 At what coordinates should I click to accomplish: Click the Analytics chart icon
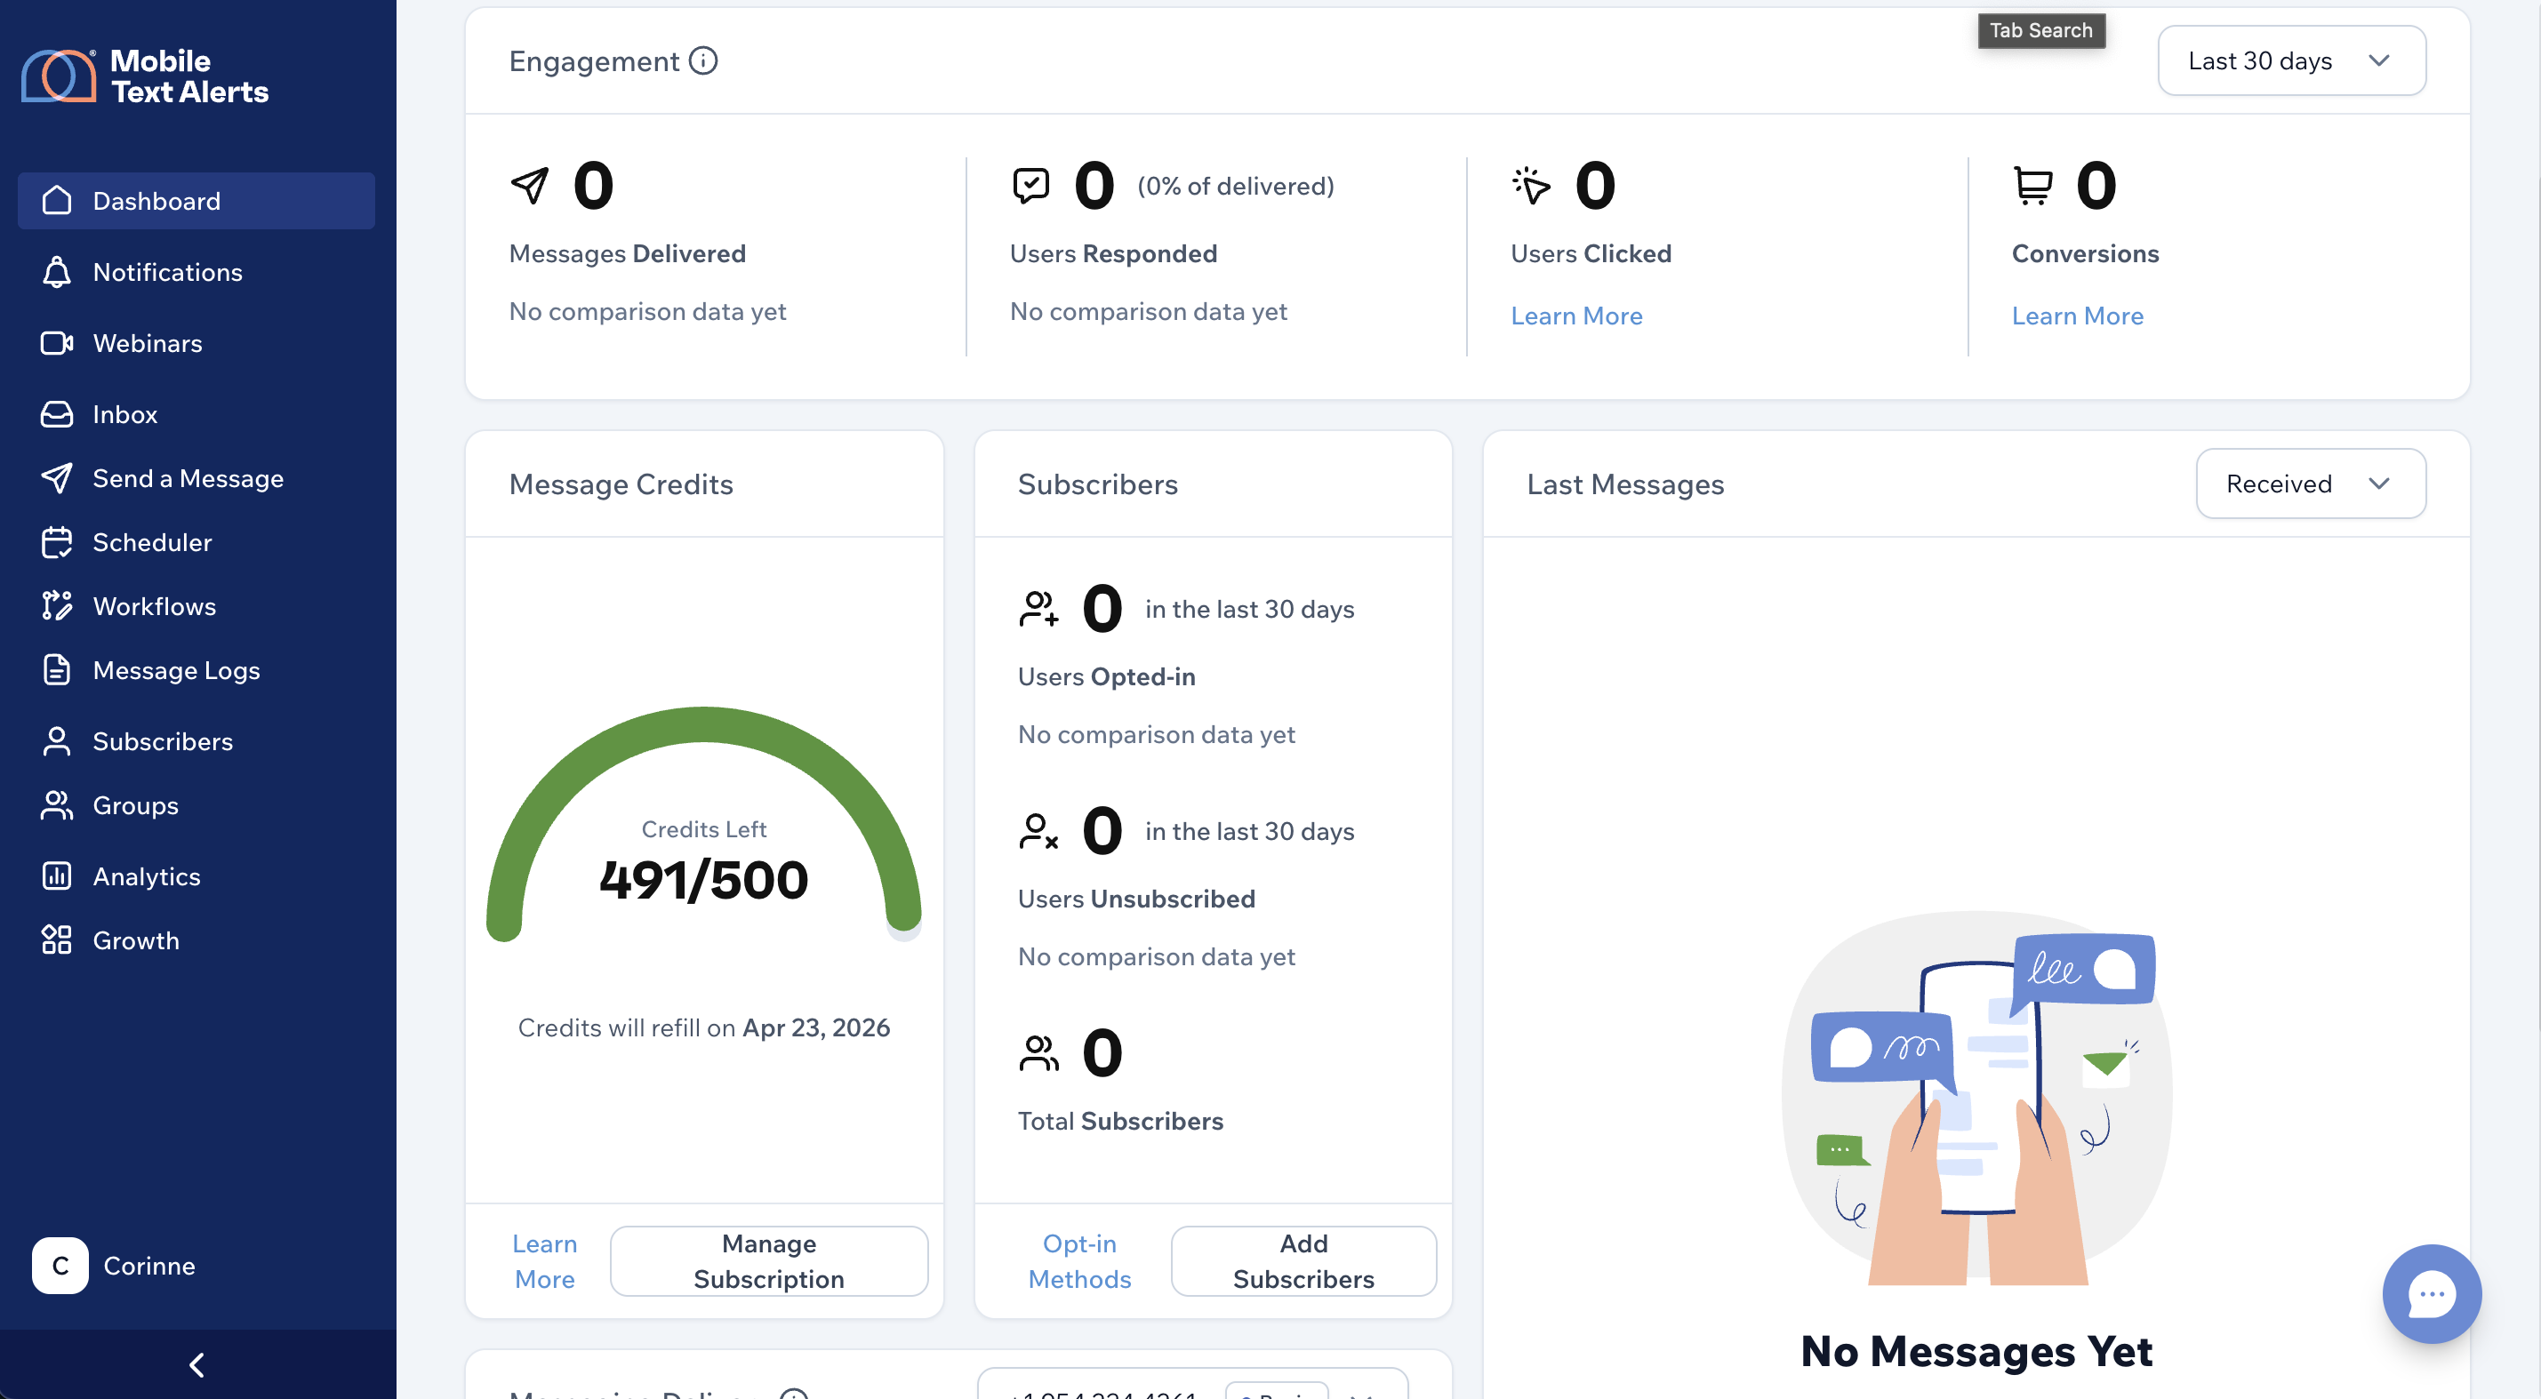pos(57,876)
